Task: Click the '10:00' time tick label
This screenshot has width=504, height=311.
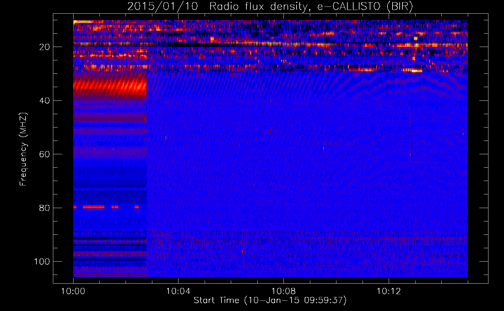Action: click(73, 291)
